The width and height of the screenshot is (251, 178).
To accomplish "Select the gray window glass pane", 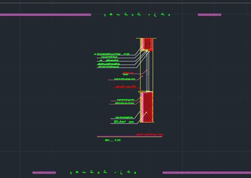I will click(x=148, y=70).
